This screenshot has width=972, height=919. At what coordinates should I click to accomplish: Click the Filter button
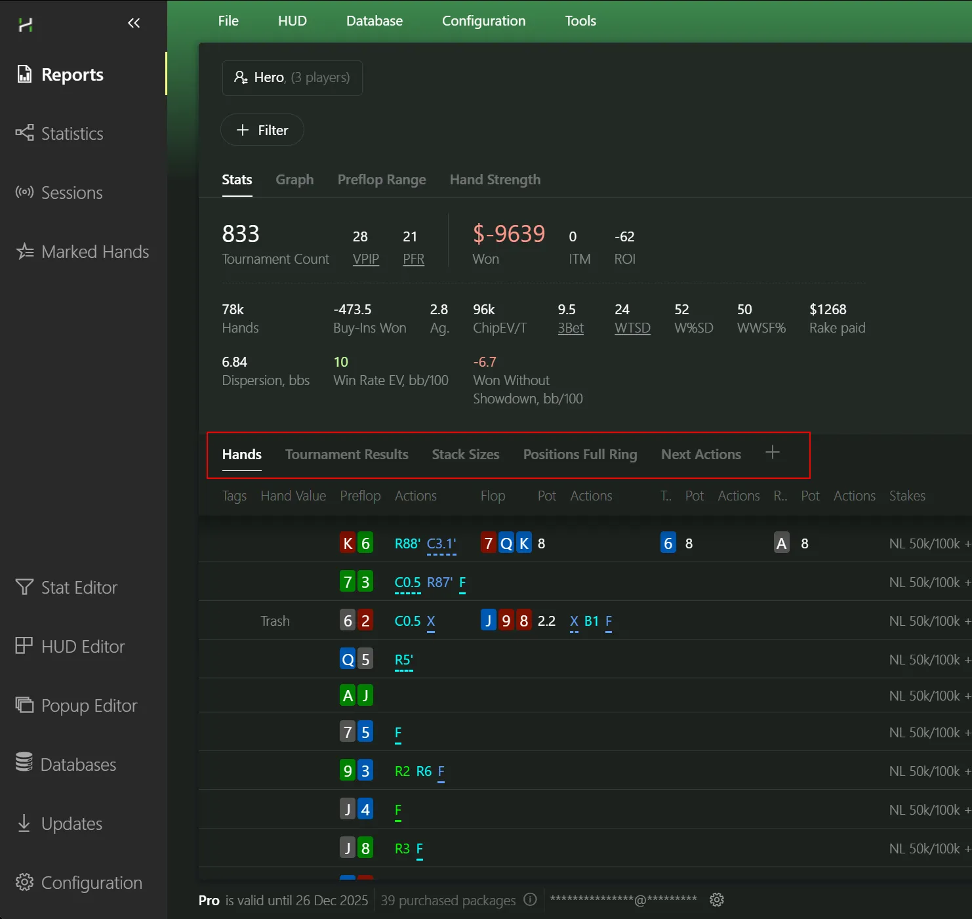tap(262, 130)
